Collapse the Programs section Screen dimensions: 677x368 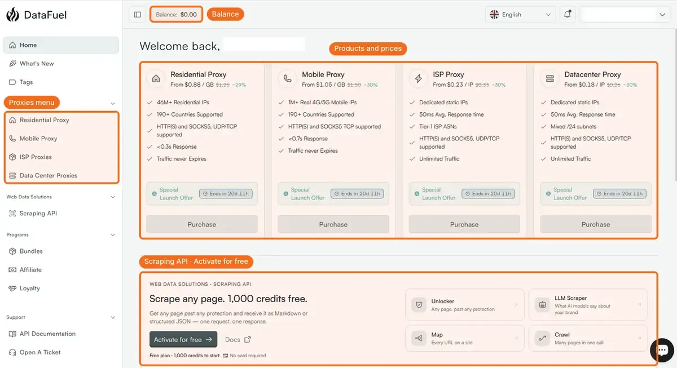point(113,235)
